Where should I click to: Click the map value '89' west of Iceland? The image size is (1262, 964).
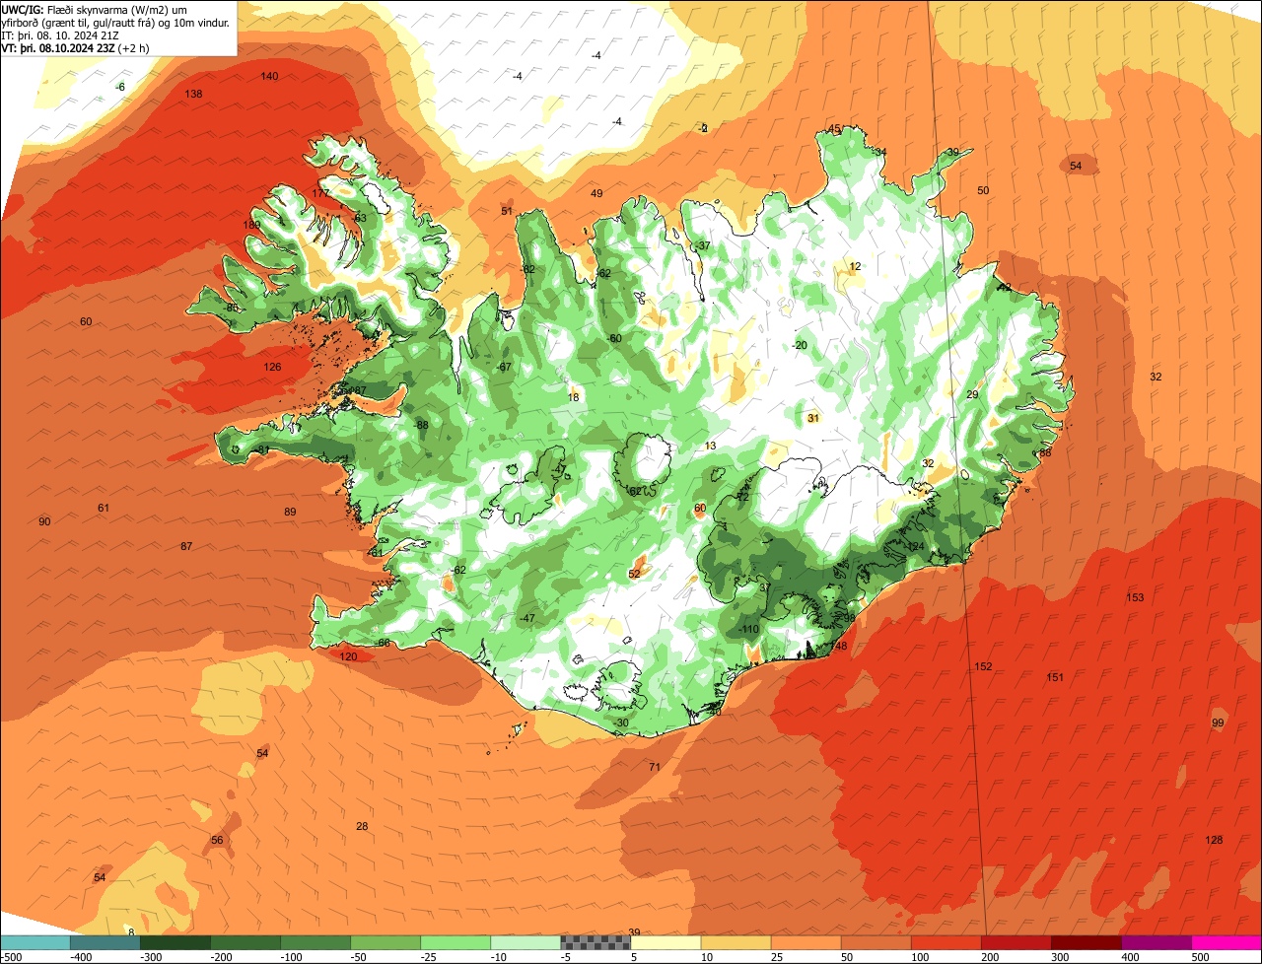[x=290, y=513]
